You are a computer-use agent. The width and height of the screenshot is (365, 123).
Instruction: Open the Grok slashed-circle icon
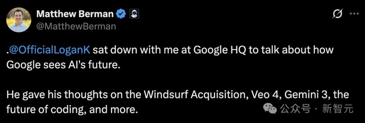[x=338, y=14]
